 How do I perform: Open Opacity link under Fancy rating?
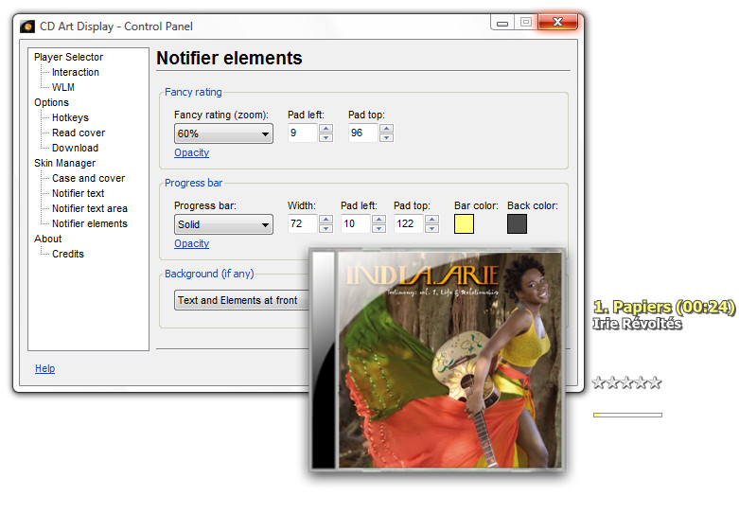pyautogui.click(x=191, y=152)
